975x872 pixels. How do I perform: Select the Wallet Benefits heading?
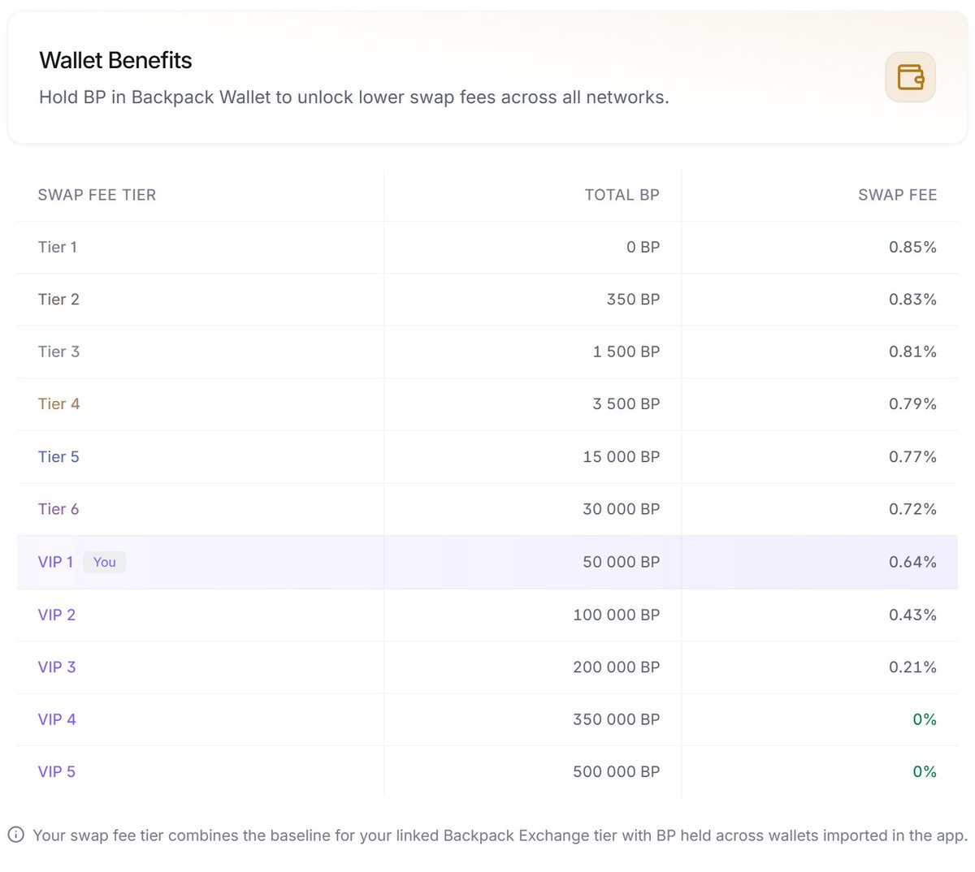point(115,60)
